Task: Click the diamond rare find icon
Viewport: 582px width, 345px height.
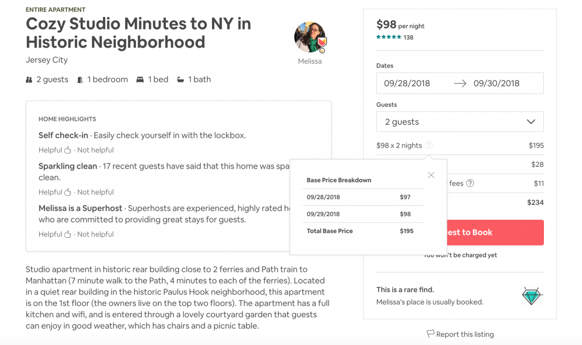Action: (x=531, y=296)
